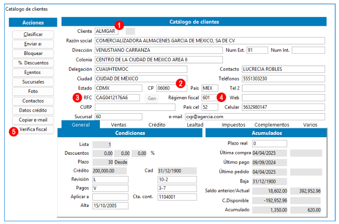
Task: Click the empty Num Int. field
Action: tap(308, 50)
